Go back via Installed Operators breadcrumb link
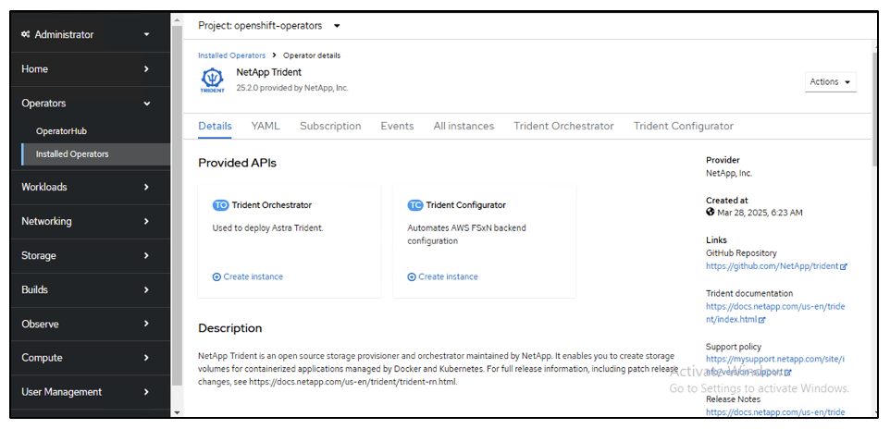Screen dimensions: 890x429 pos(231,55)
